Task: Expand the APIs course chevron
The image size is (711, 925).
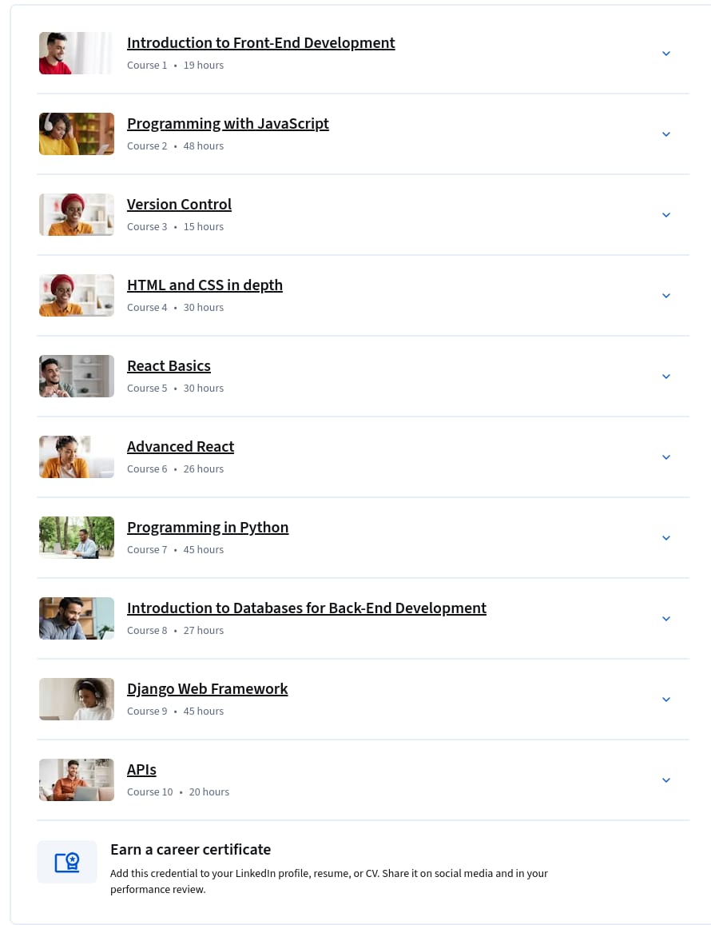Action: (x=666, y=781)
